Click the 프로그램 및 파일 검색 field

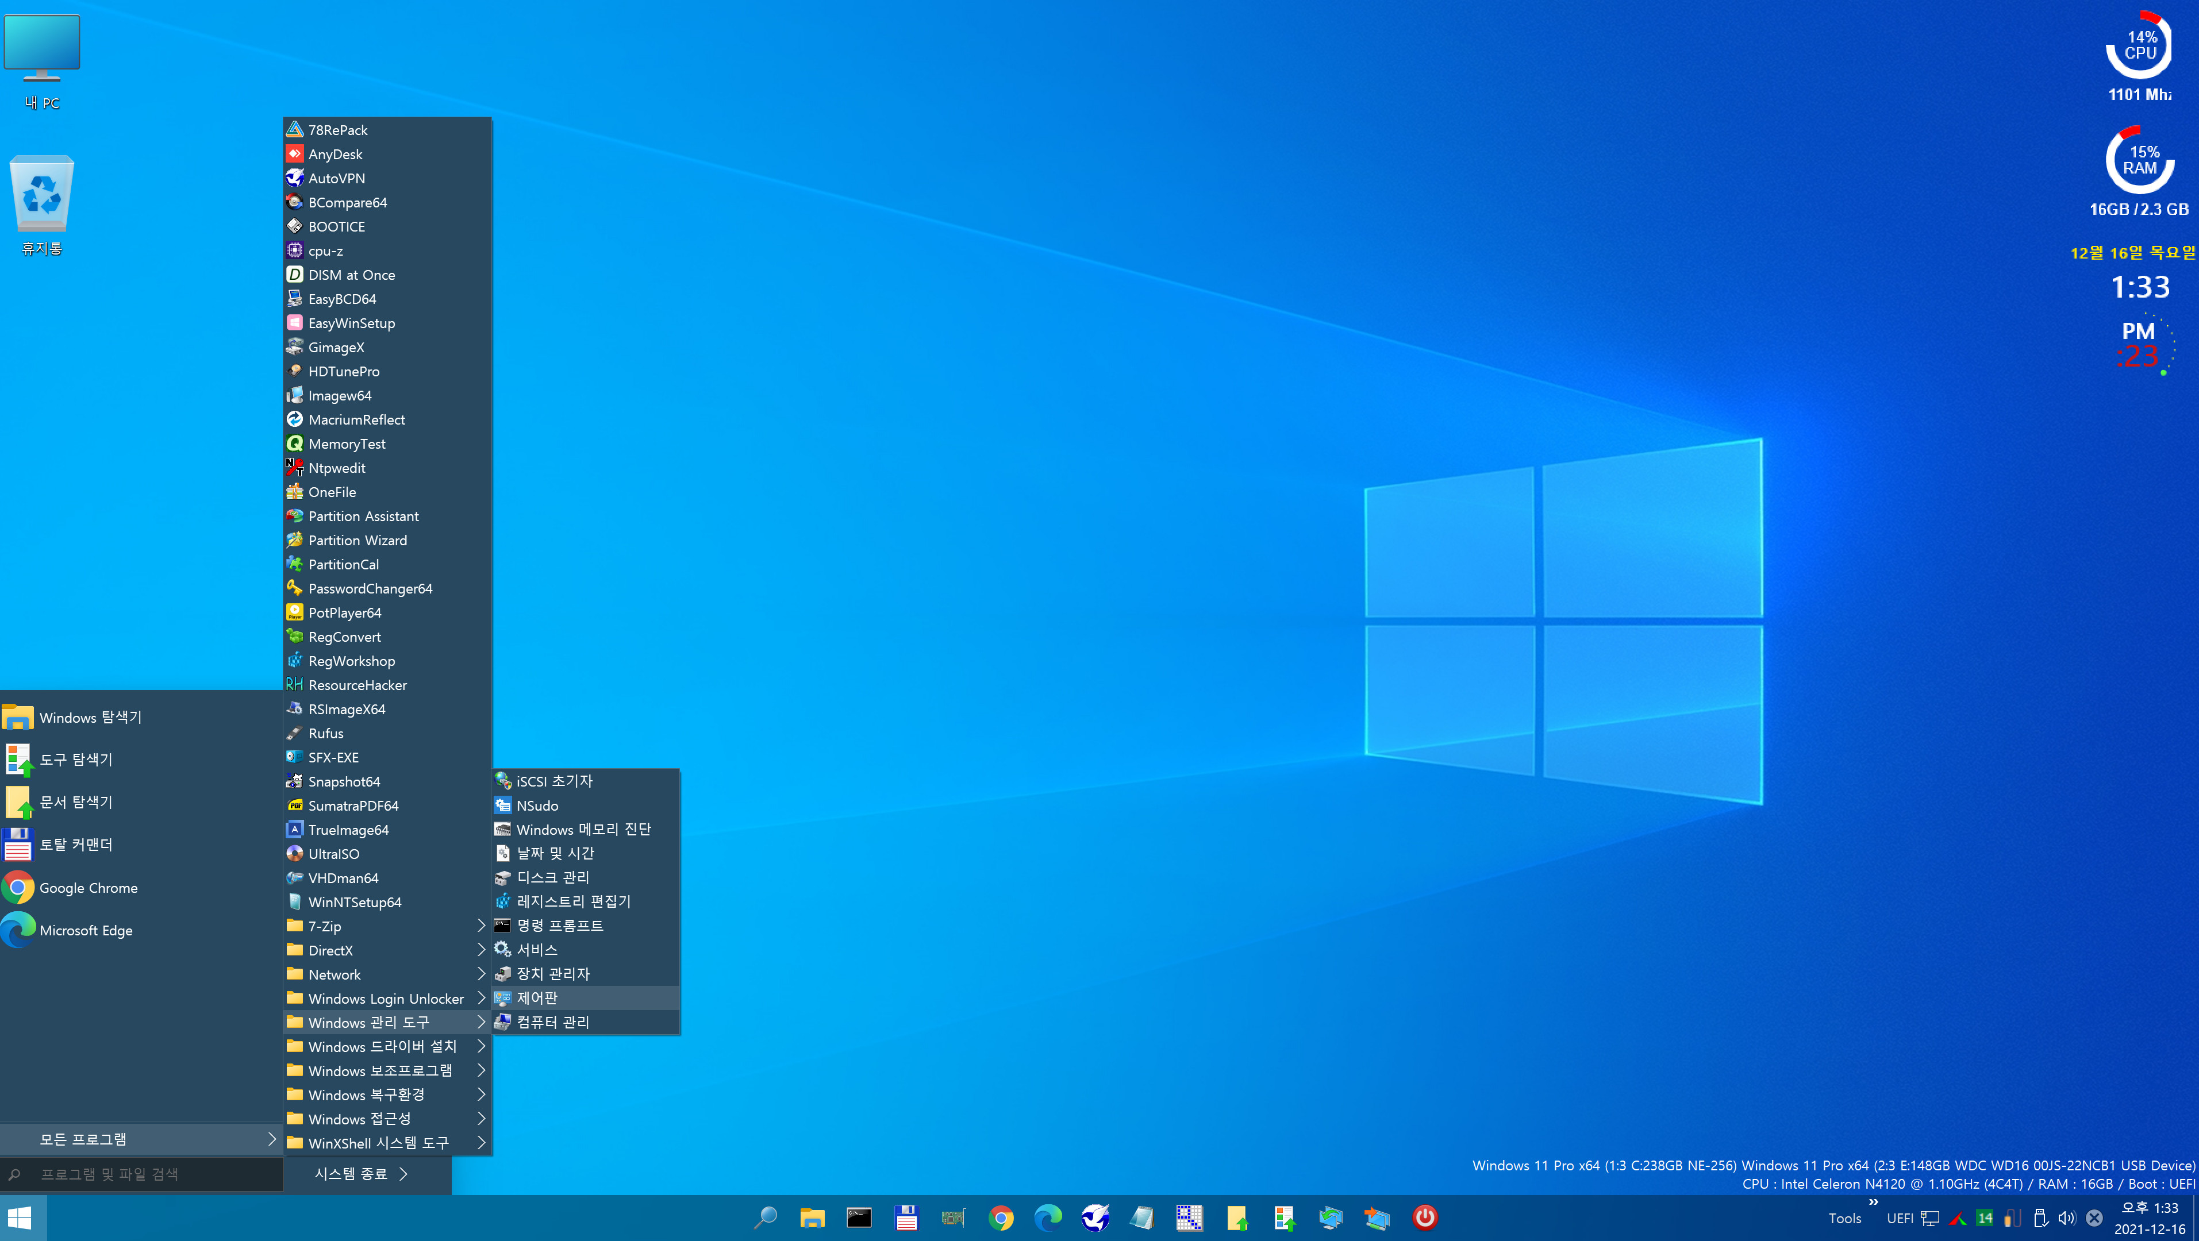[141, 1174]
